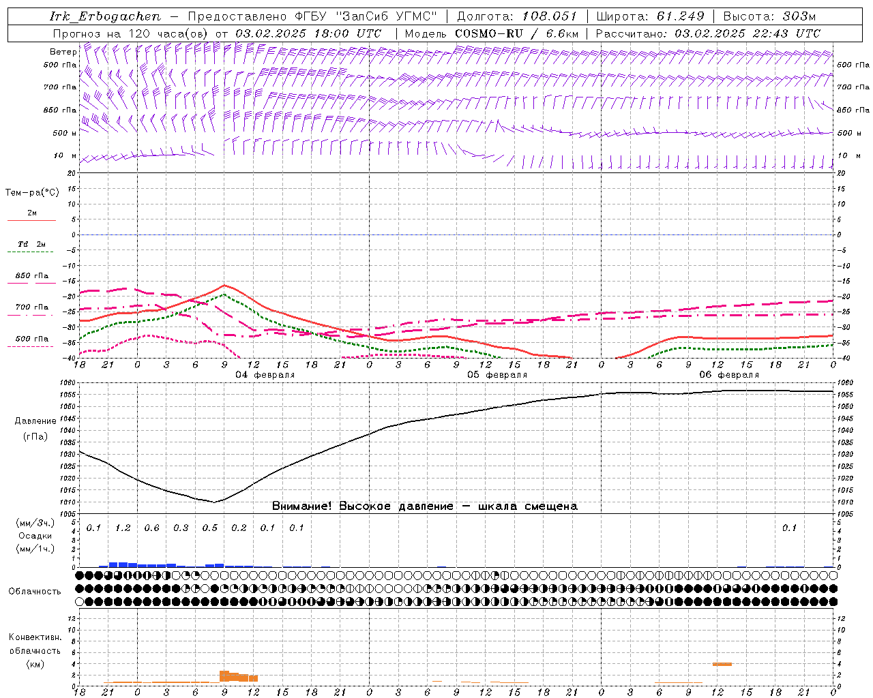Click the tallest orange convective bar at hour 9

tap(224, 676)
